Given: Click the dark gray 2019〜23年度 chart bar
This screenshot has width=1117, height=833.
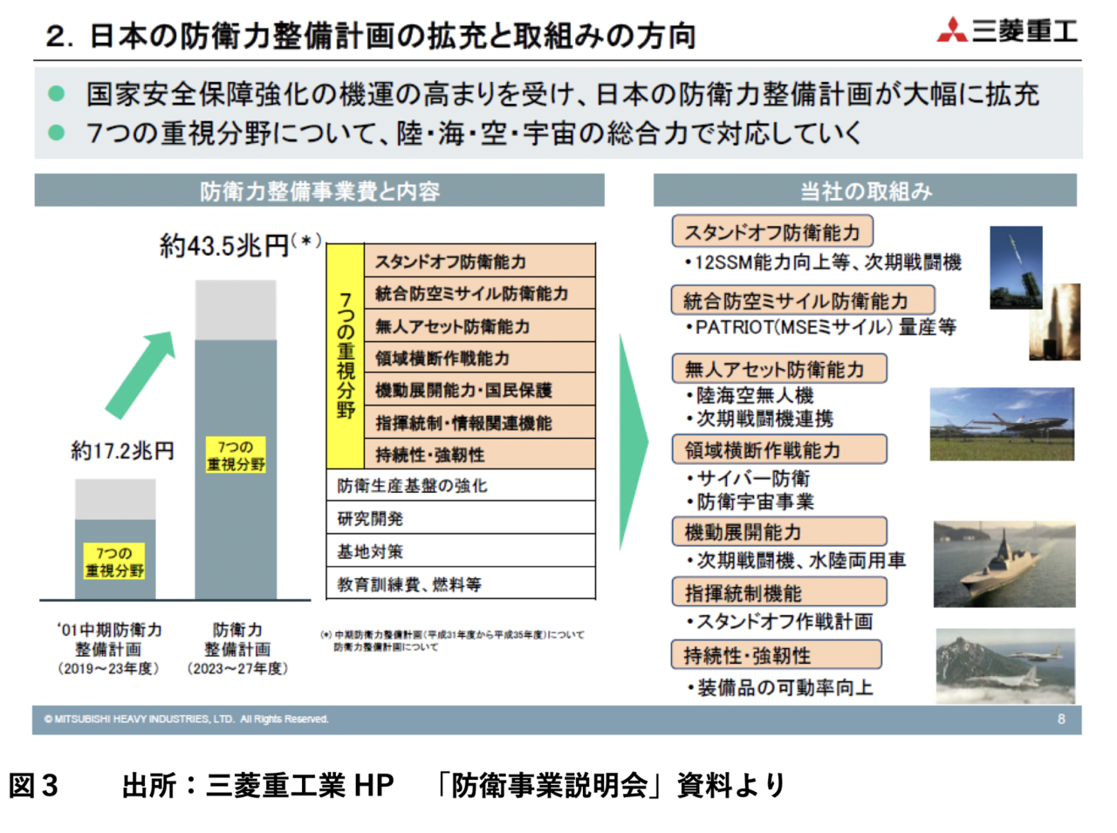Looking at the screenshot, I should coord(115,559).
